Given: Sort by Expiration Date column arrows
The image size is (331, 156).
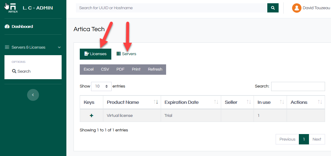Looking at the screenshot, I should point(216,102).
